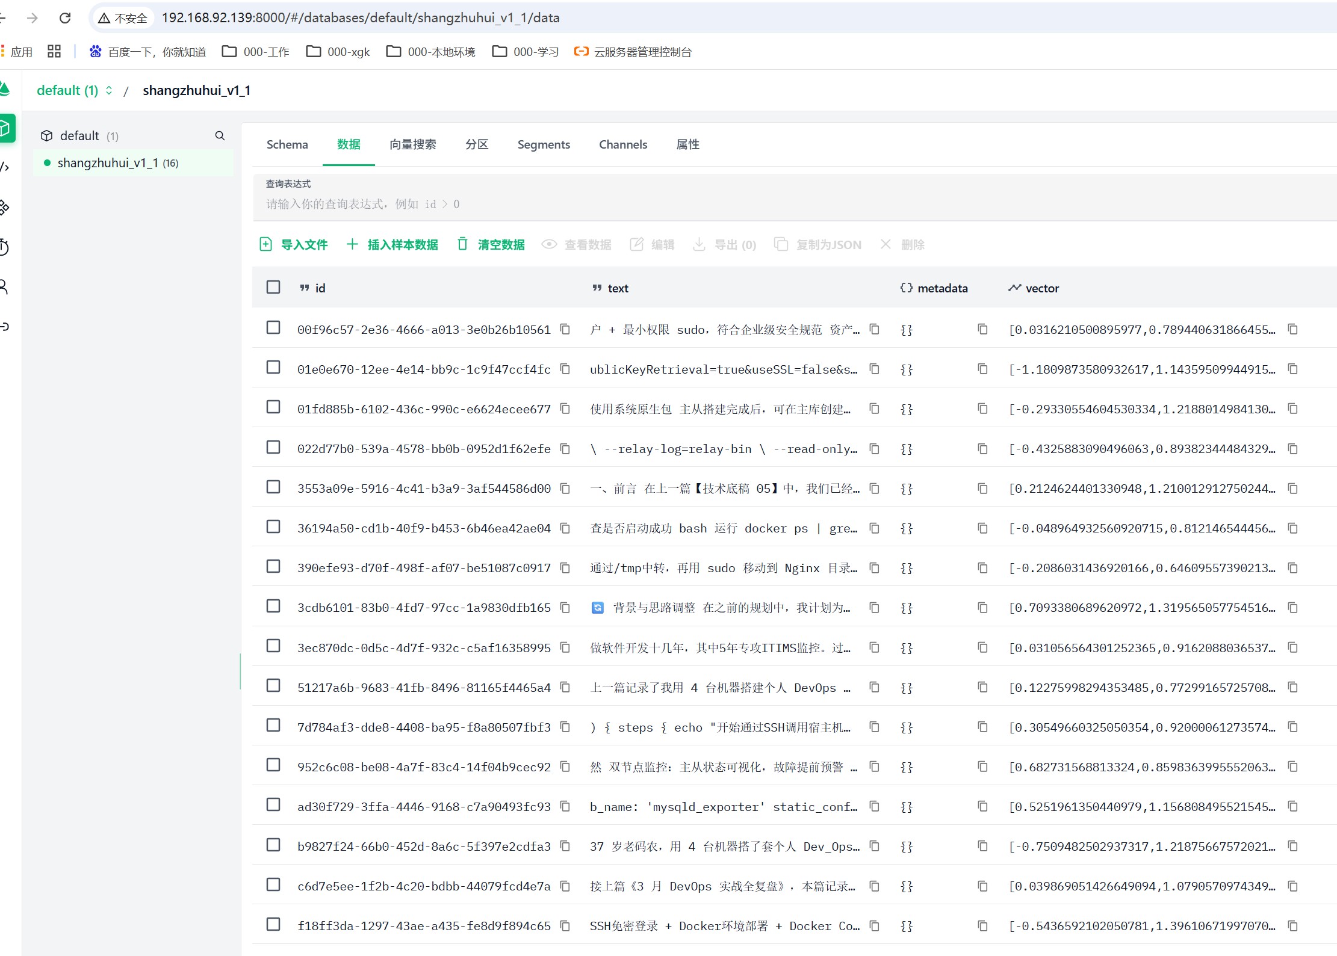Image resolution: width=1337 pixels, height=956 pixels.
Task: Copy text of the 3553a09e row
Action: (x=874, y=489)
